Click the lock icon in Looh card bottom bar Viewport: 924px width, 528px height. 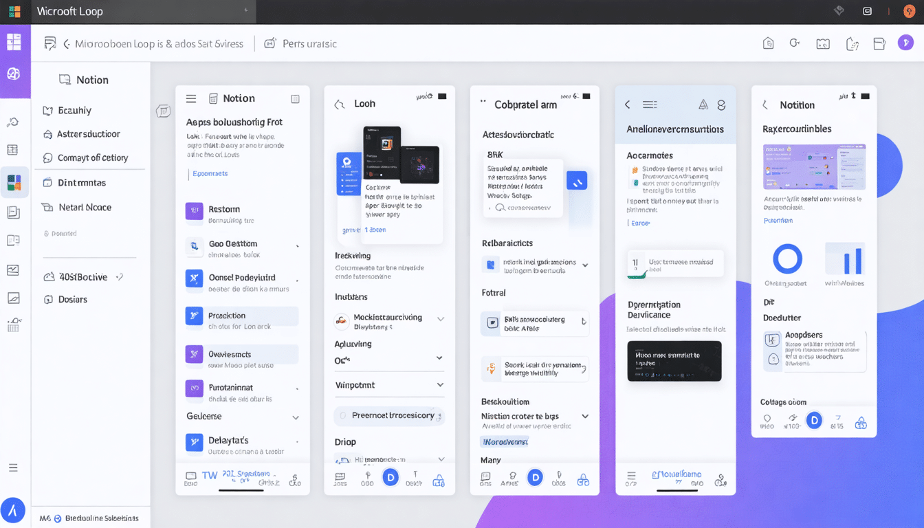[x=439, y=481]
